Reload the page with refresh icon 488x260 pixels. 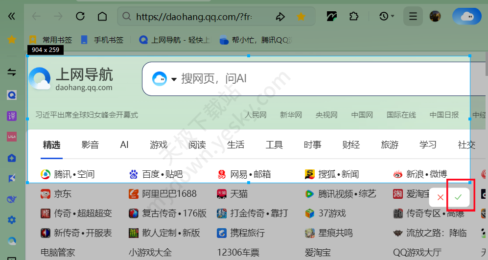80,16
